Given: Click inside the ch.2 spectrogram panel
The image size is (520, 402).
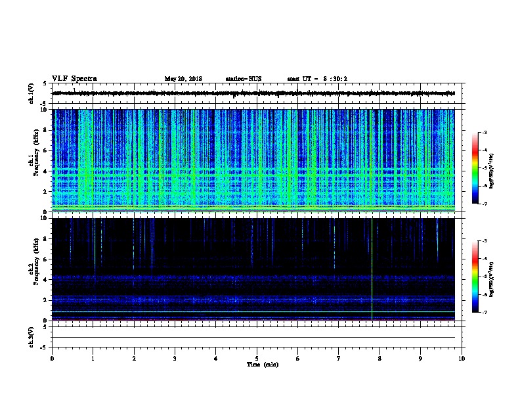Looking at the screenshot, I should pos(253,269).
